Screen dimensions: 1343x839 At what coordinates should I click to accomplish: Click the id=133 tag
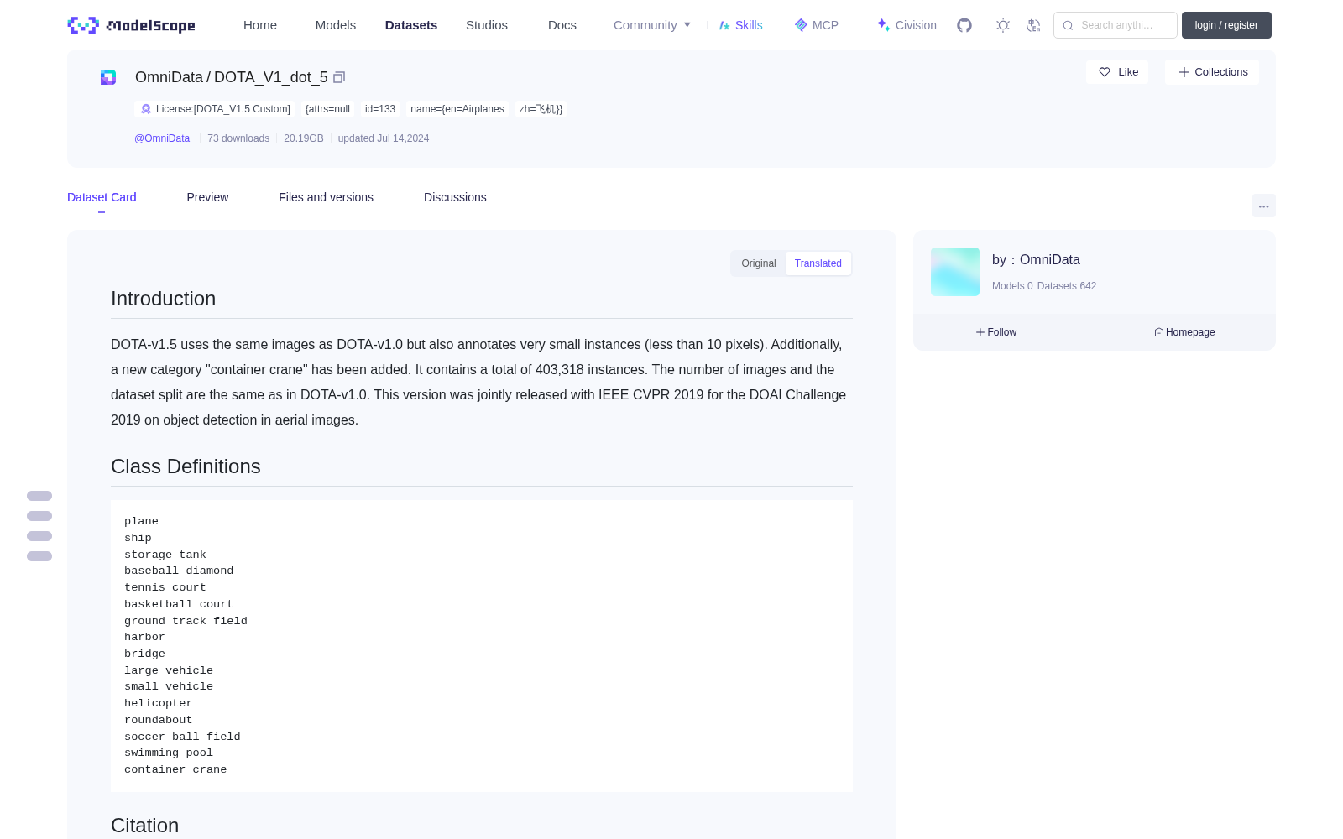pos(380,109)
